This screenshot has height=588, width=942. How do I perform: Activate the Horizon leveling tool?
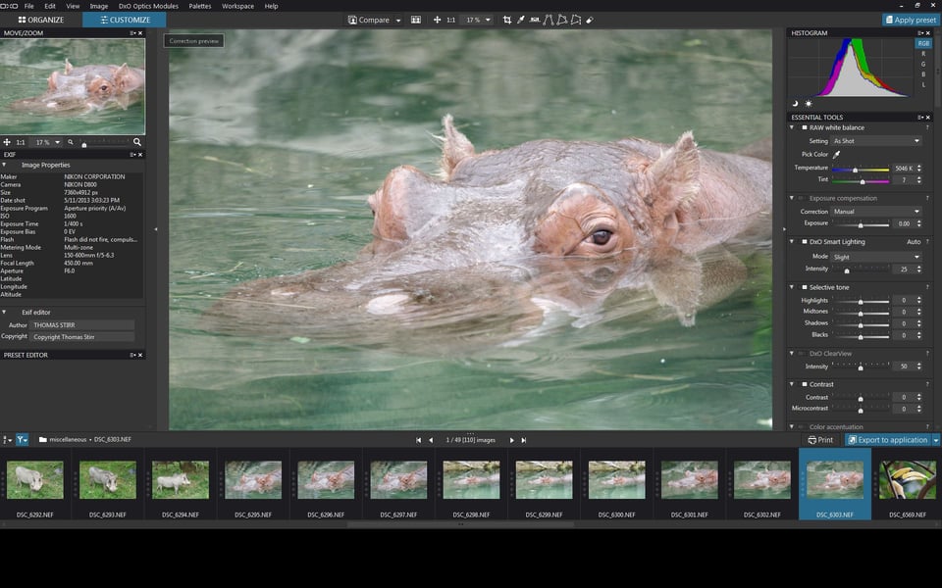pos(535,20)
